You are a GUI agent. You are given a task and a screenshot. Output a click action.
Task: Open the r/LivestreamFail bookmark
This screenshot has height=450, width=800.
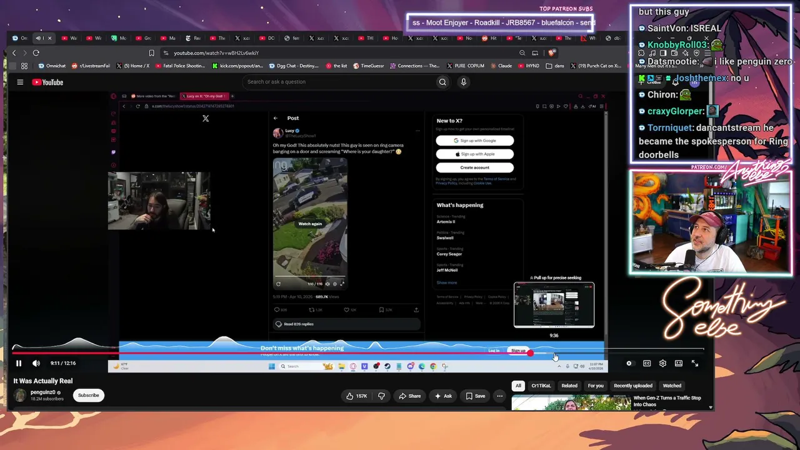click(x=91, y=66)
